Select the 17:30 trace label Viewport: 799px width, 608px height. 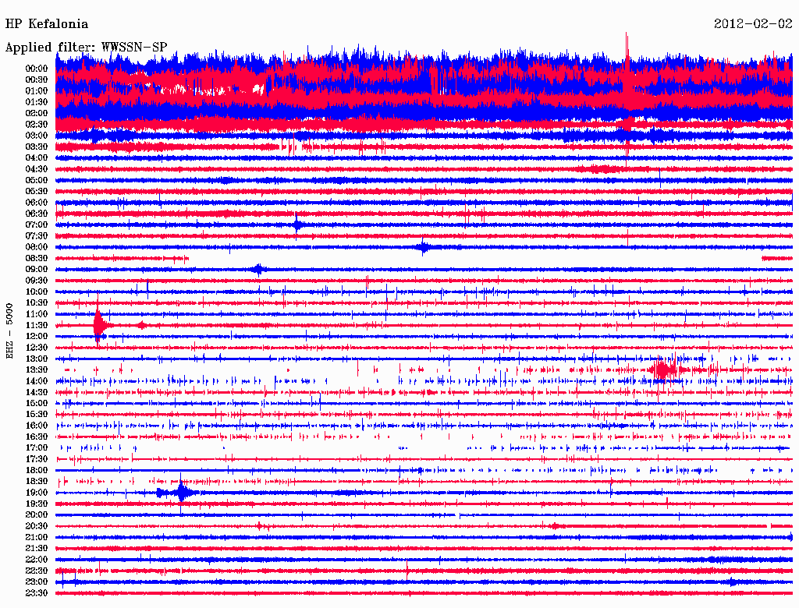(36, 459)
